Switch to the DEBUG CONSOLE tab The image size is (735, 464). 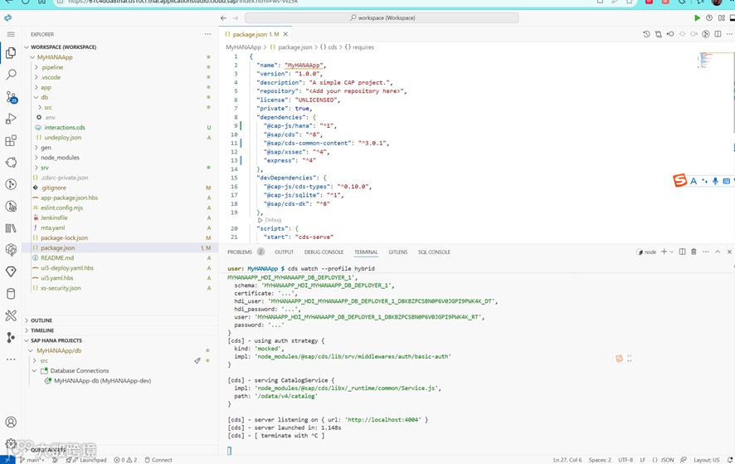[x=324, y=252]
